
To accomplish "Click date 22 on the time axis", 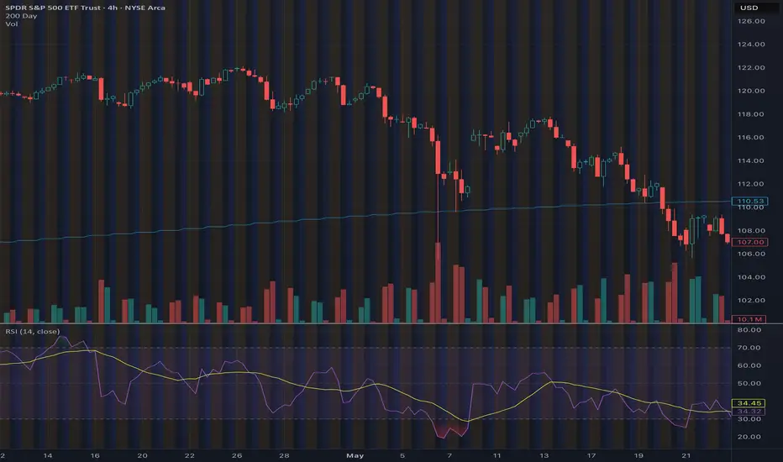I will click(x=189, y=455).
